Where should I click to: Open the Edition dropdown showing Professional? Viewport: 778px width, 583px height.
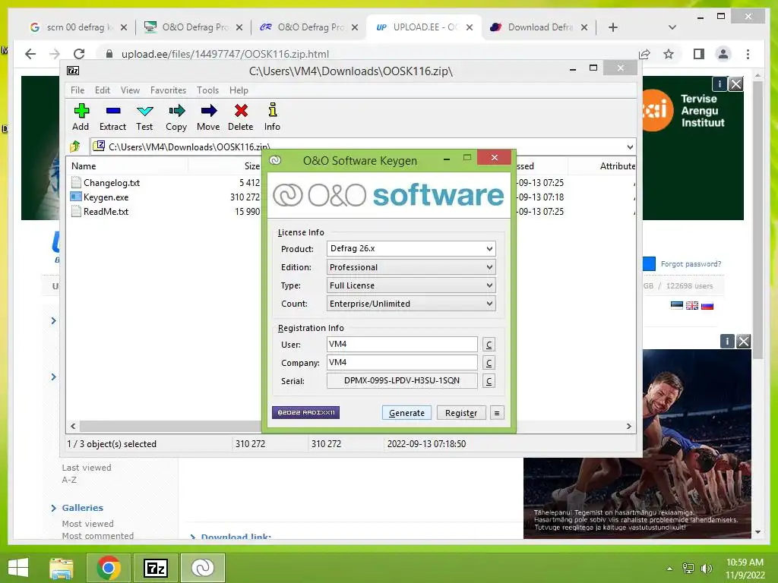coord(411,267)
